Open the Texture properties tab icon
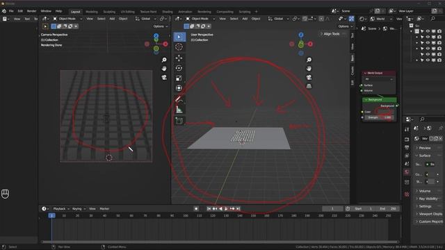This screenshot has width=445, height=250. [407, 194]
